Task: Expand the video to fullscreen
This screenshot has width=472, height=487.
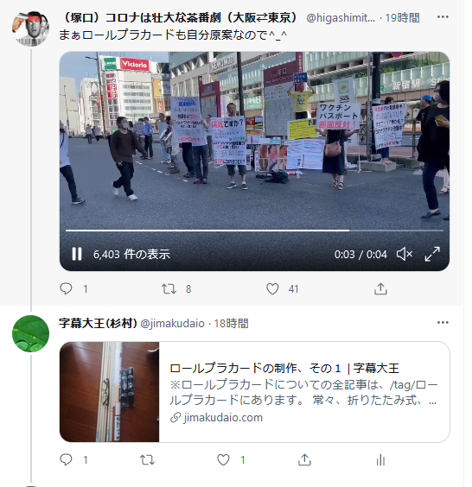Action: tap(432, 254)
